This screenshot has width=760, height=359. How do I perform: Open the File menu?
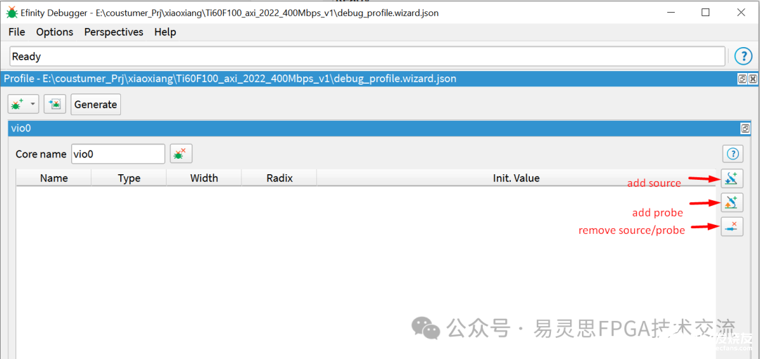pos(17,32)
